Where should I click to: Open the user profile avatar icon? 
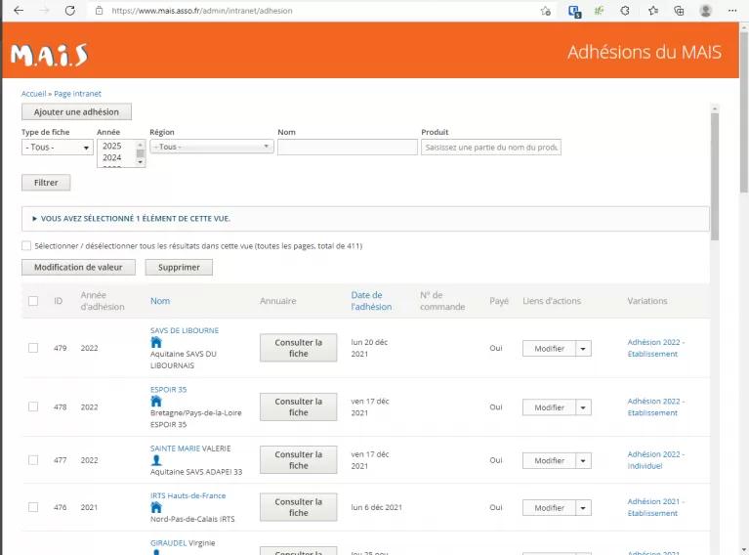coord(705,11)
